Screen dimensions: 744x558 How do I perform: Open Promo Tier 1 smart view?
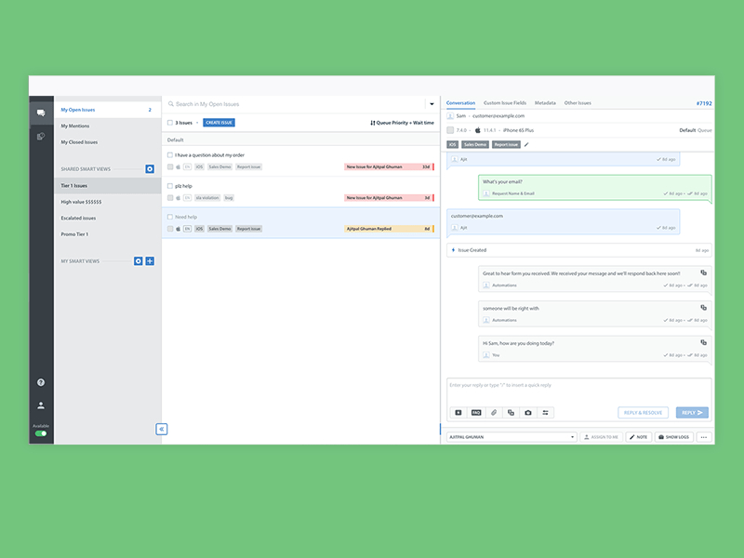click(x=108, y=234)
